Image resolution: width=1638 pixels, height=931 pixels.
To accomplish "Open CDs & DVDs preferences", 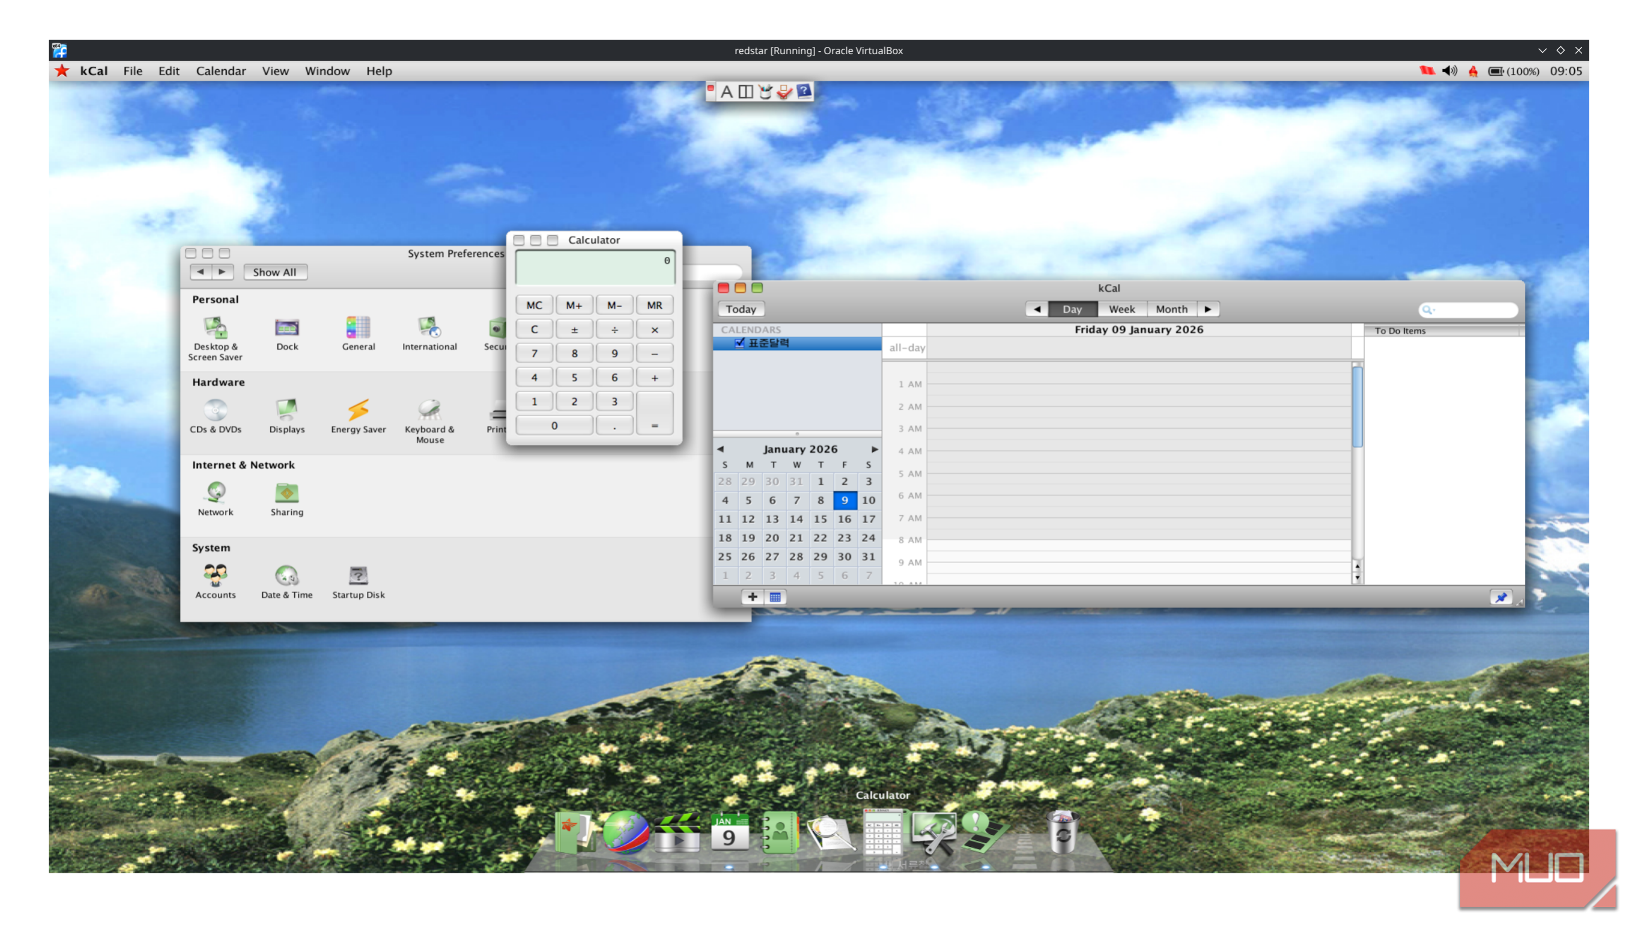I will click(x=215, y=416).
